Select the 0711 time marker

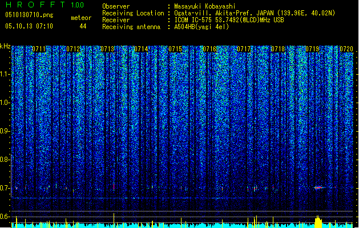[x=39, y=49]
